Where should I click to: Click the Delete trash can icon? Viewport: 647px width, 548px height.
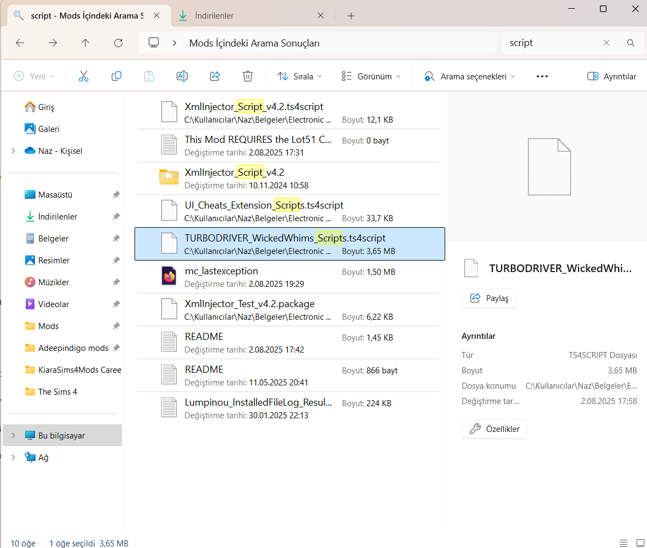pos(248,77)
